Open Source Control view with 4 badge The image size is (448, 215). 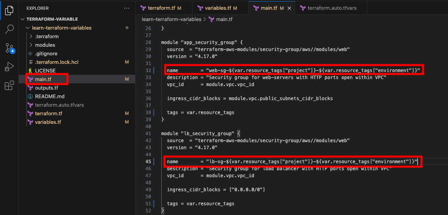pos(10,48)
